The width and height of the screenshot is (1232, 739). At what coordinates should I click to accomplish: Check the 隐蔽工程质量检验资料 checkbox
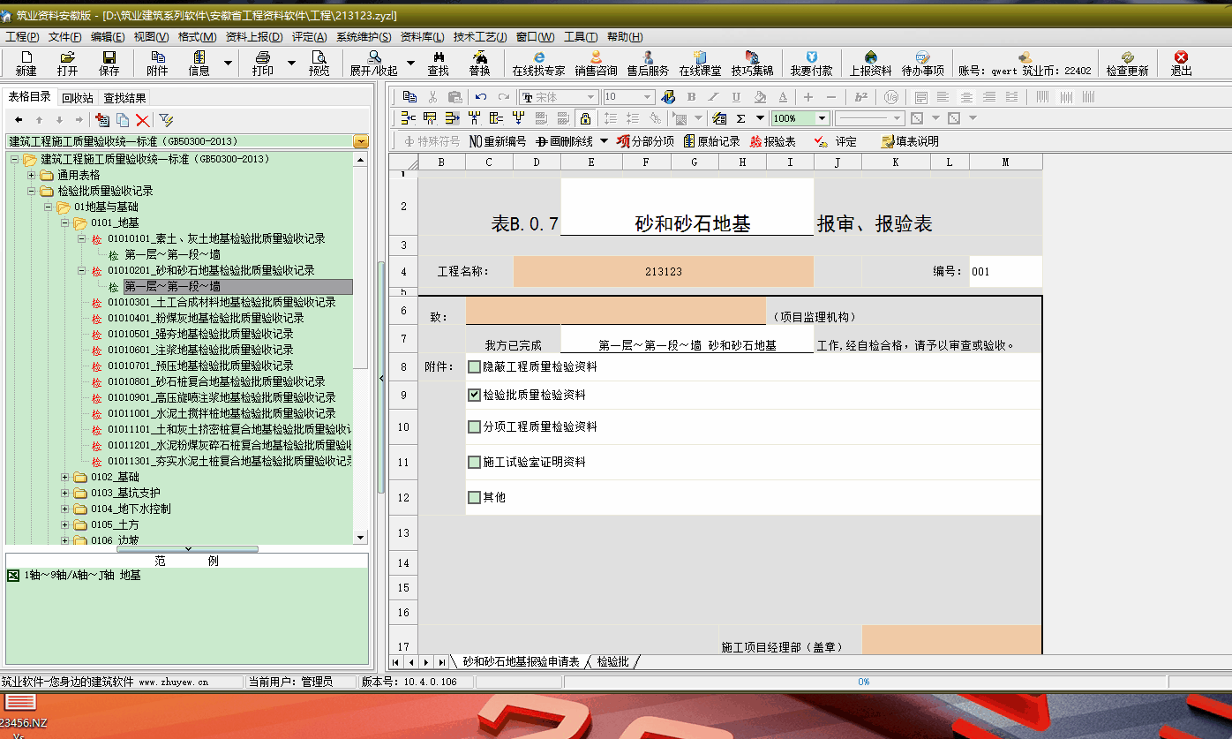(475, 366)
